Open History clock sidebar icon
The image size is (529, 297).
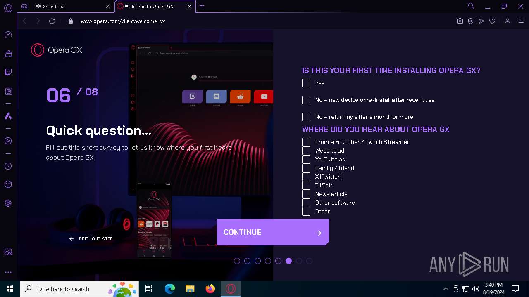tap(8, 166)
